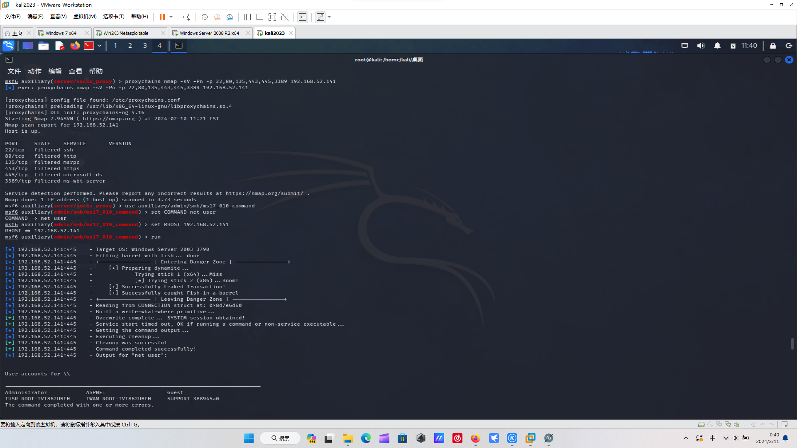
Task: Click the terminal window scrollbar thumb
Action: coord(792,343)
